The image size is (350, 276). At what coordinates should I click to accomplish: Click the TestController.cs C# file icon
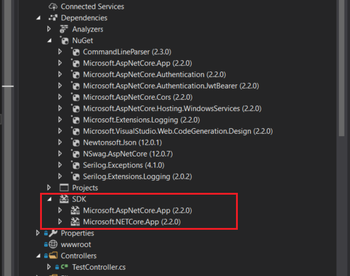pos(64,267)
